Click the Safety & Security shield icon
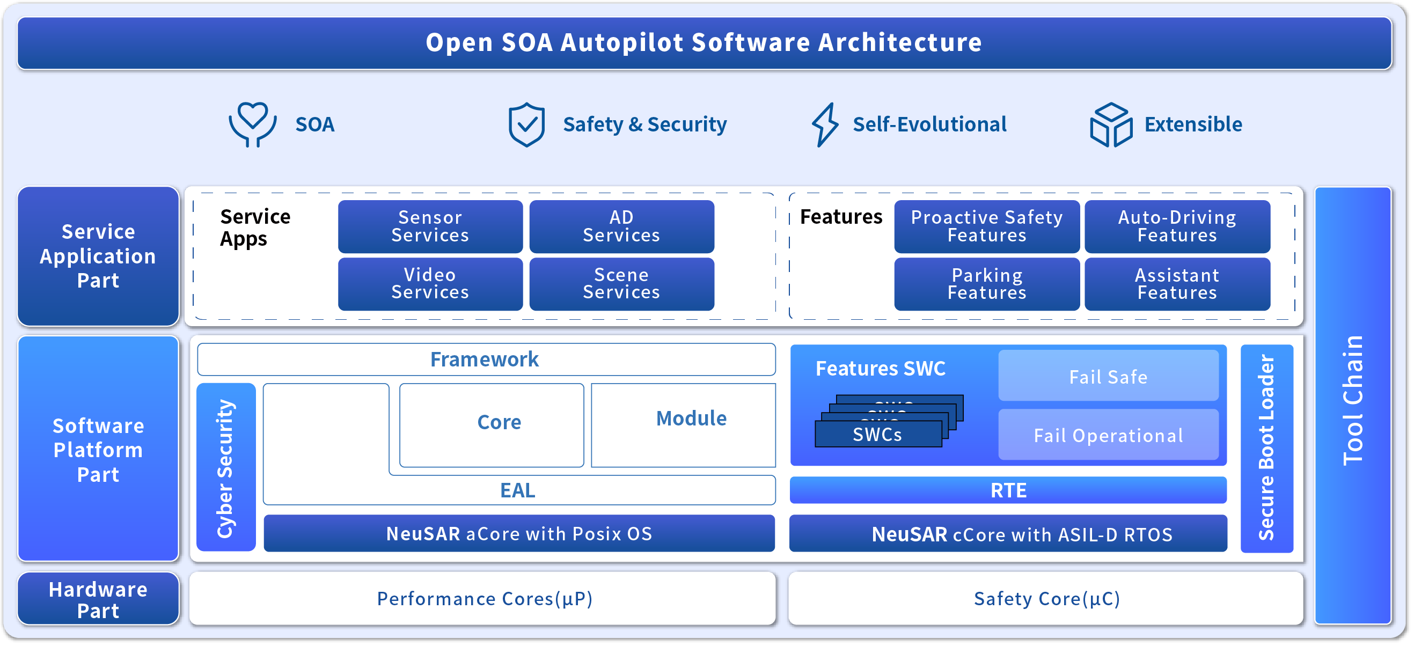1414x646 pixels. 526,124
